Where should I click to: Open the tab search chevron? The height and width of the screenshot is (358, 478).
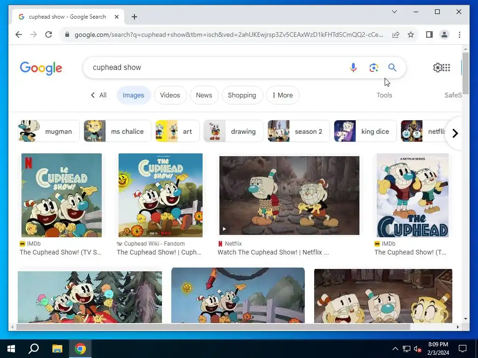(x=394, y=12)
